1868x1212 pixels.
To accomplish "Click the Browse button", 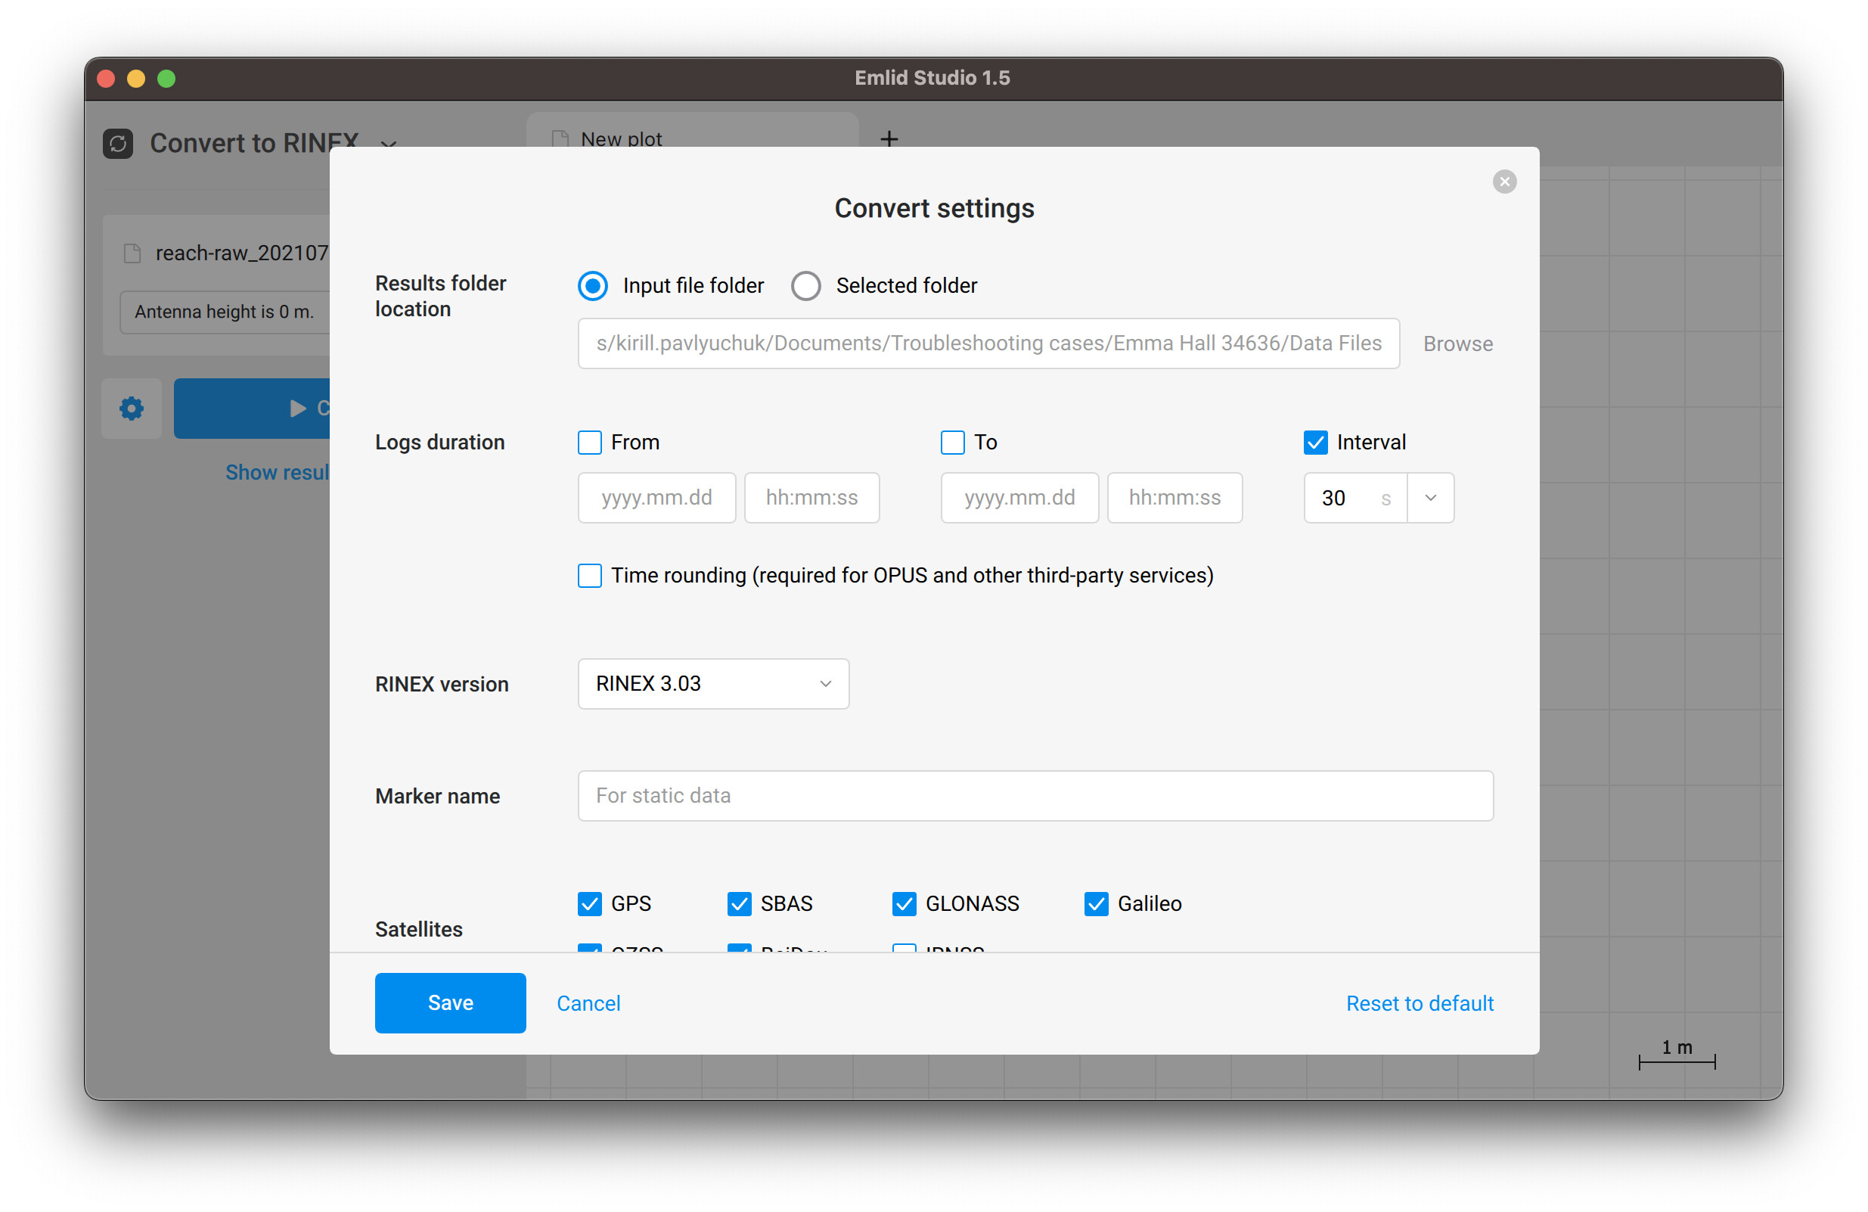I will pyautogui.click(x=1457, y=343).
